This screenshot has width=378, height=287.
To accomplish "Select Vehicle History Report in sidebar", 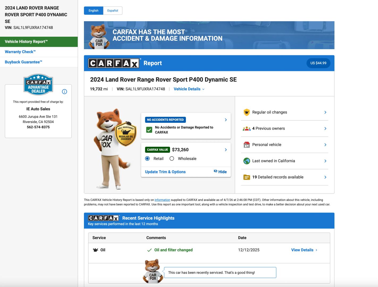I will (x=39, y=42).
